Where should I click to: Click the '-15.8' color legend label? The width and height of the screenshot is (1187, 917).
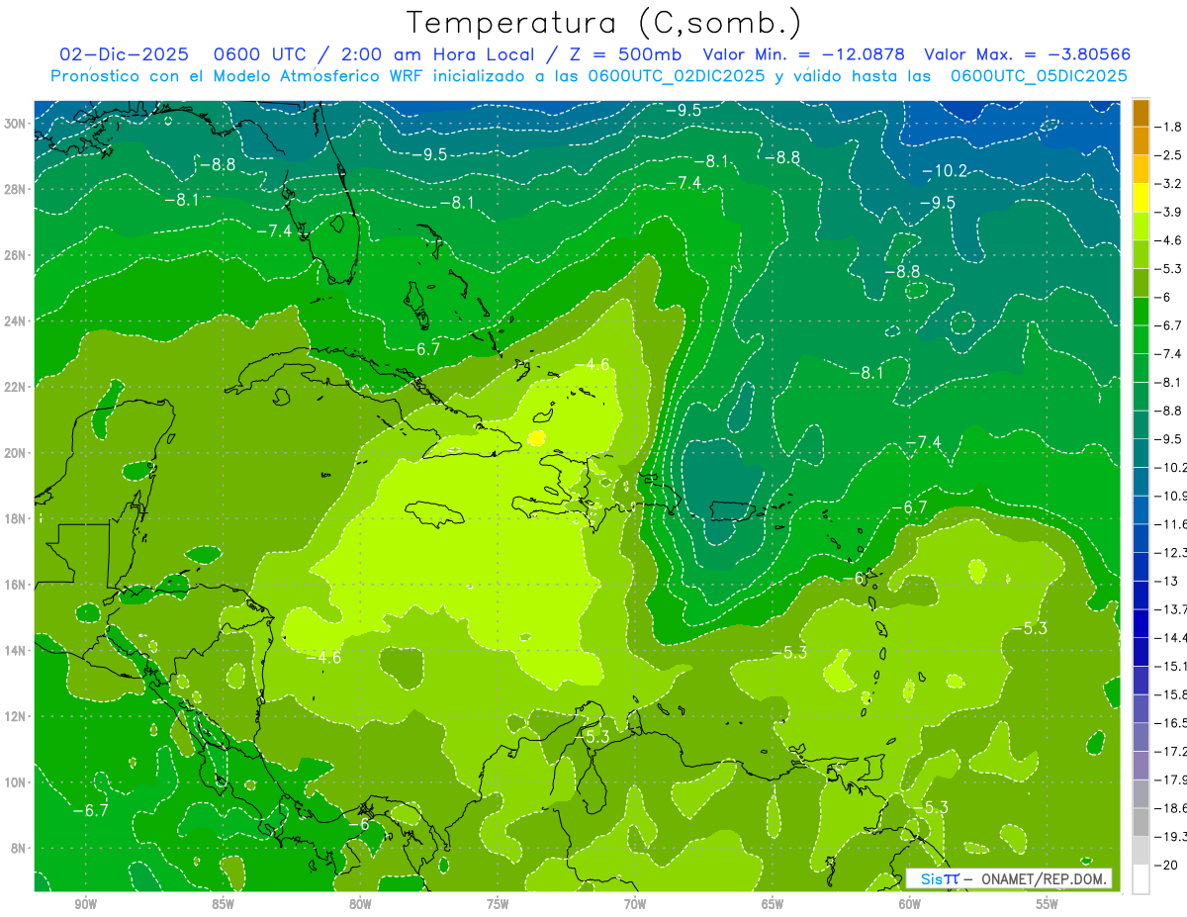(1169, 694)
